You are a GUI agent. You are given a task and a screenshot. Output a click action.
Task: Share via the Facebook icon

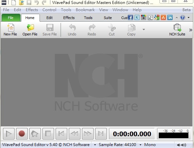point(130,17)
